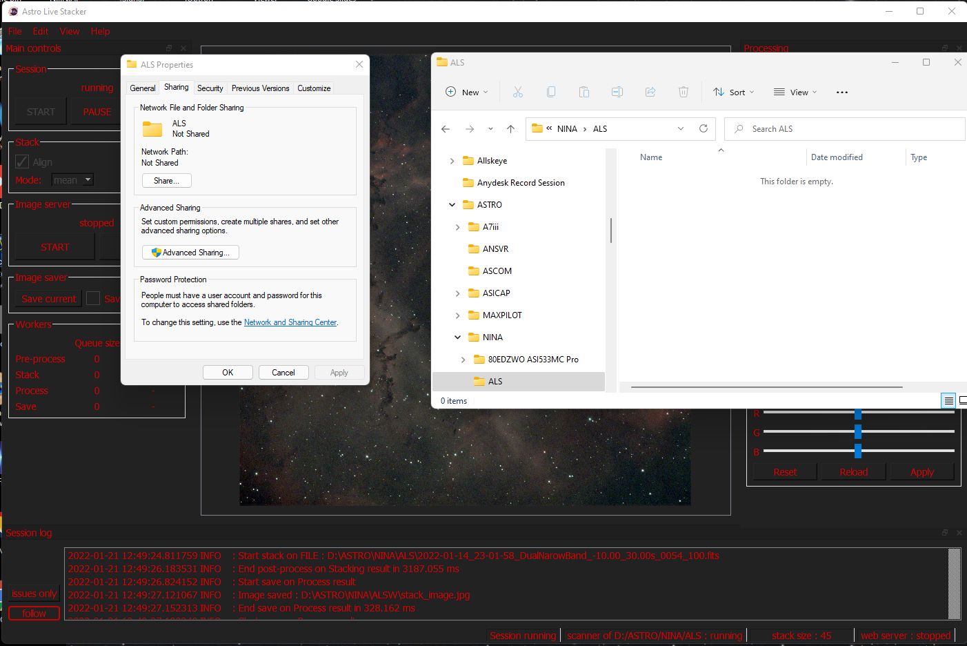Screen dimensions: 967x646
Task: Open the See more (three dots) menu
Action: coord(842,92)
